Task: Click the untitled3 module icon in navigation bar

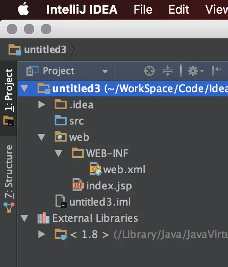Action: [15, 50]
